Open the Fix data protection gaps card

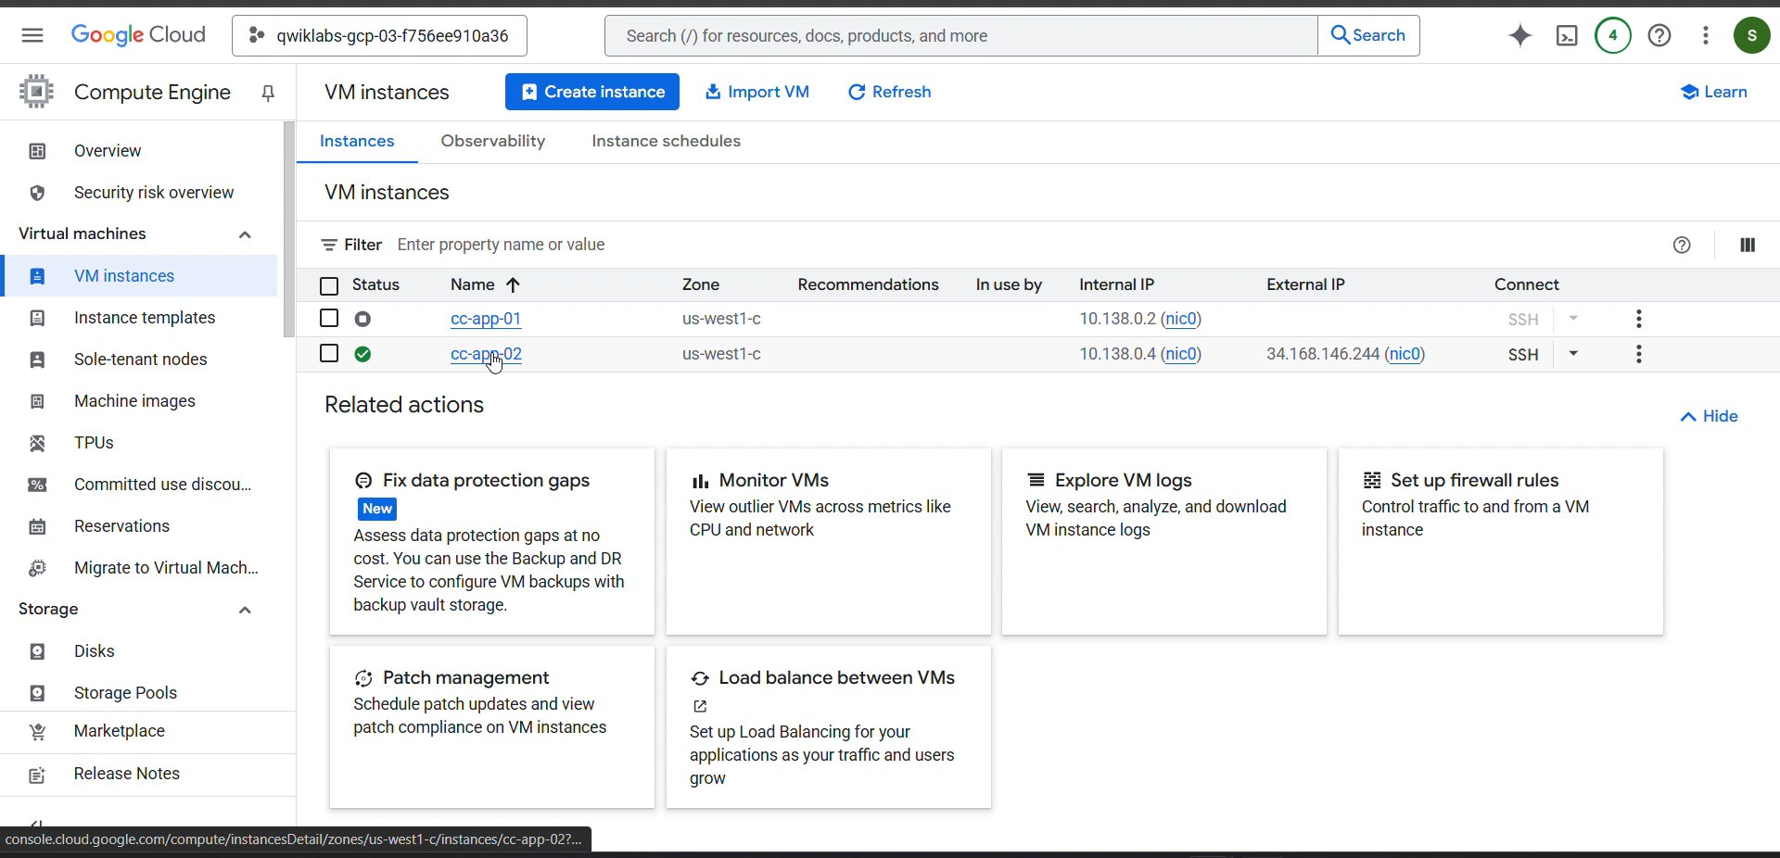[492, 542]
